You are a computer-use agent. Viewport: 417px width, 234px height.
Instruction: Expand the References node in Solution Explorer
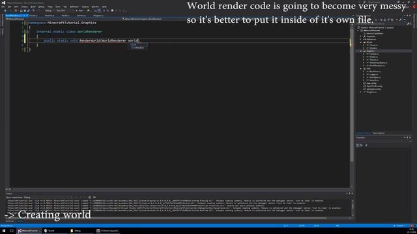(361, 39)
